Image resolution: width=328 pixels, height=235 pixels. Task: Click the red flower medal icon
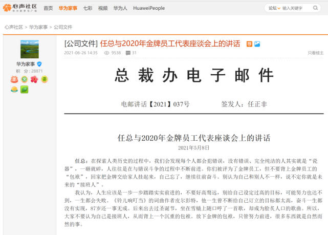(x=34, y=79)
